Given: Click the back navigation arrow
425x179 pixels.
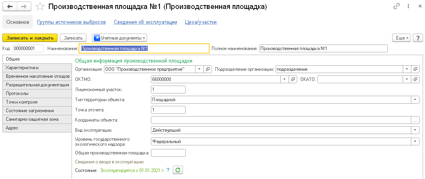Looking at the screenshot, I should [x=10, y=7].
